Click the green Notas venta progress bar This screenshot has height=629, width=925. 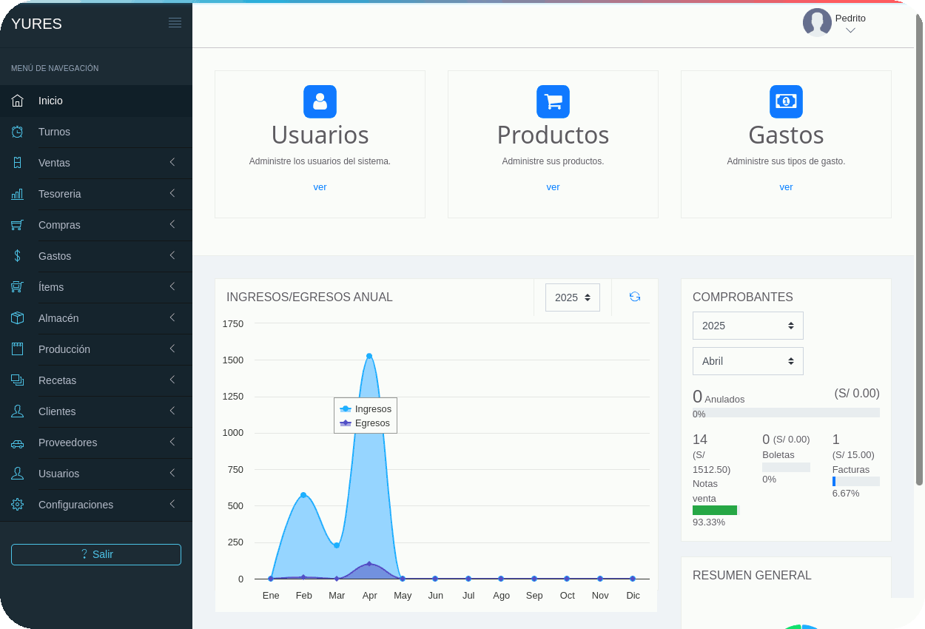715,510
